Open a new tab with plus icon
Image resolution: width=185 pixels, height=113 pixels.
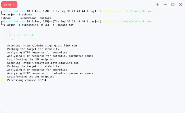coord(158,5)
